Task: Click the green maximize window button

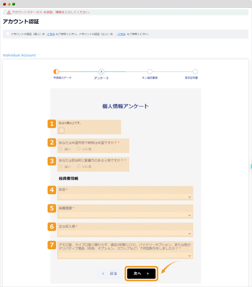Action: click(13, 4)
